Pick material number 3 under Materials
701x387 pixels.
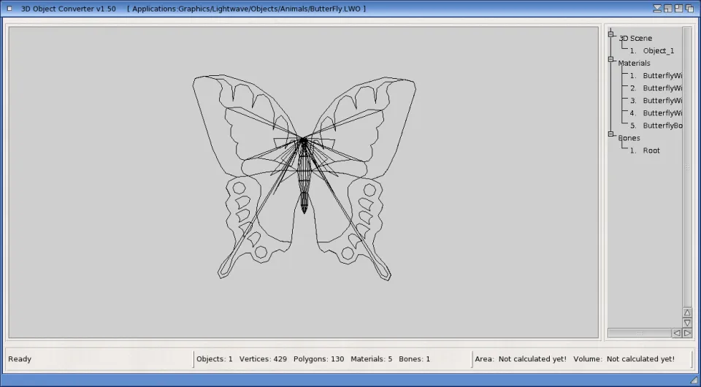(662, 101)
